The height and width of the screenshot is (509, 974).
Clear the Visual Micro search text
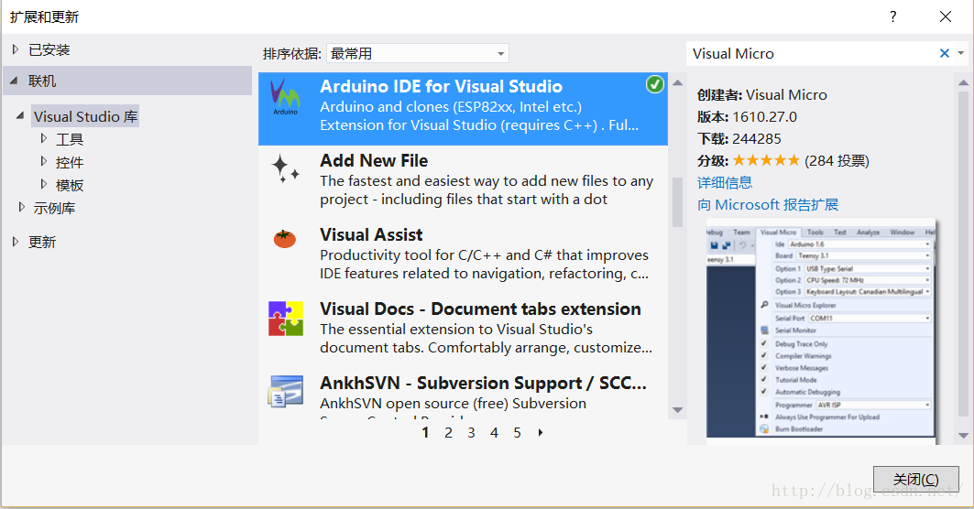click(x=944, y=53)
